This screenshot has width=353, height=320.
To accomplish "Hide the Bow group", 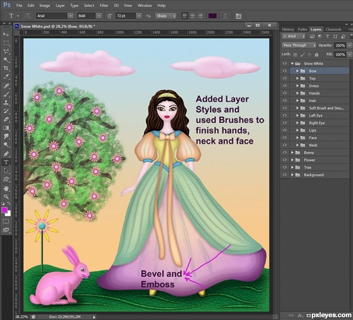I will pos(285,71).
